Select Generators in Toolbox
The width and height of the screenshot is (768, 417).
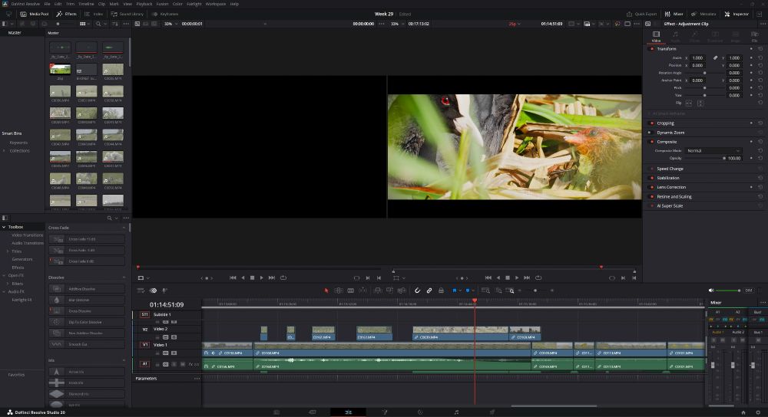[22, 259]
